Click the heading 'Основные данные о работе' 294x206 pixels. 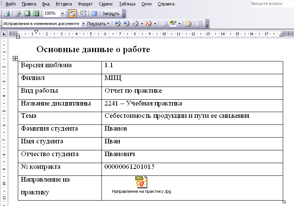click(x=93, y=49)
